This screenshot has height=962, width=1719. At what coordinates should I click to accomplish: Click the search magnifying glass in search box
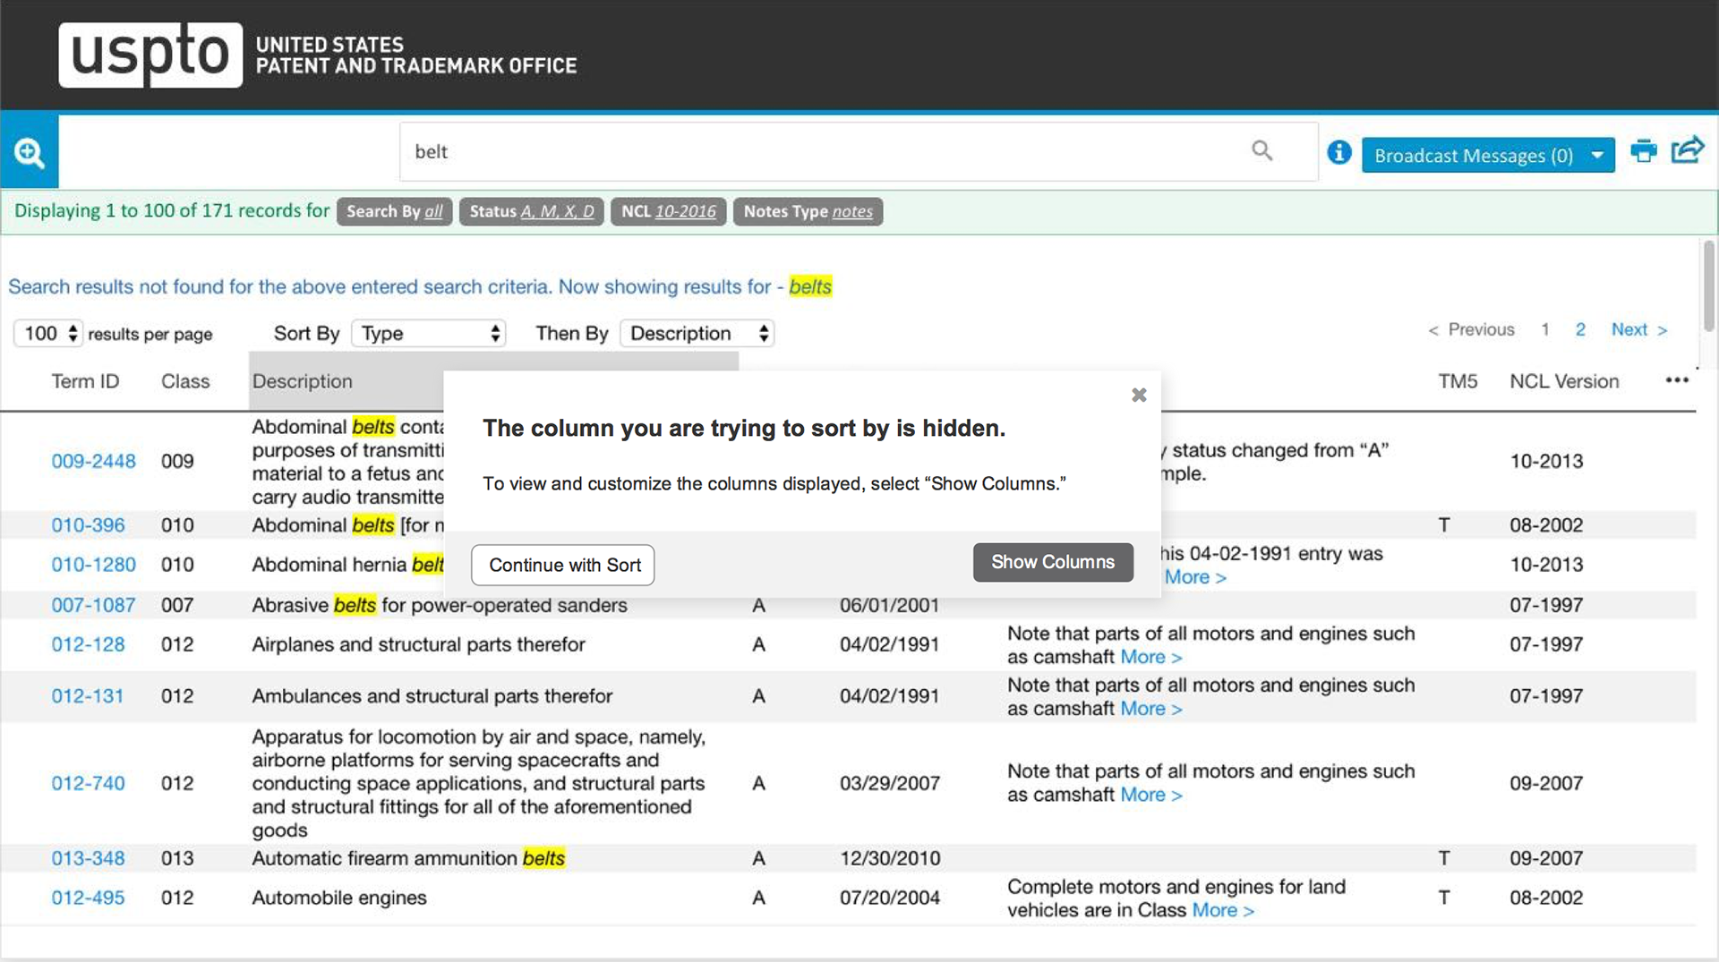pyautogui.click(x=1261, y=150)
